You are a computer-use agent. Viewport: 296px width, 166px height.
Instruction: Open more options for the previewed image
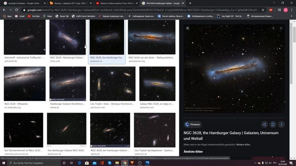click(282, 125)
